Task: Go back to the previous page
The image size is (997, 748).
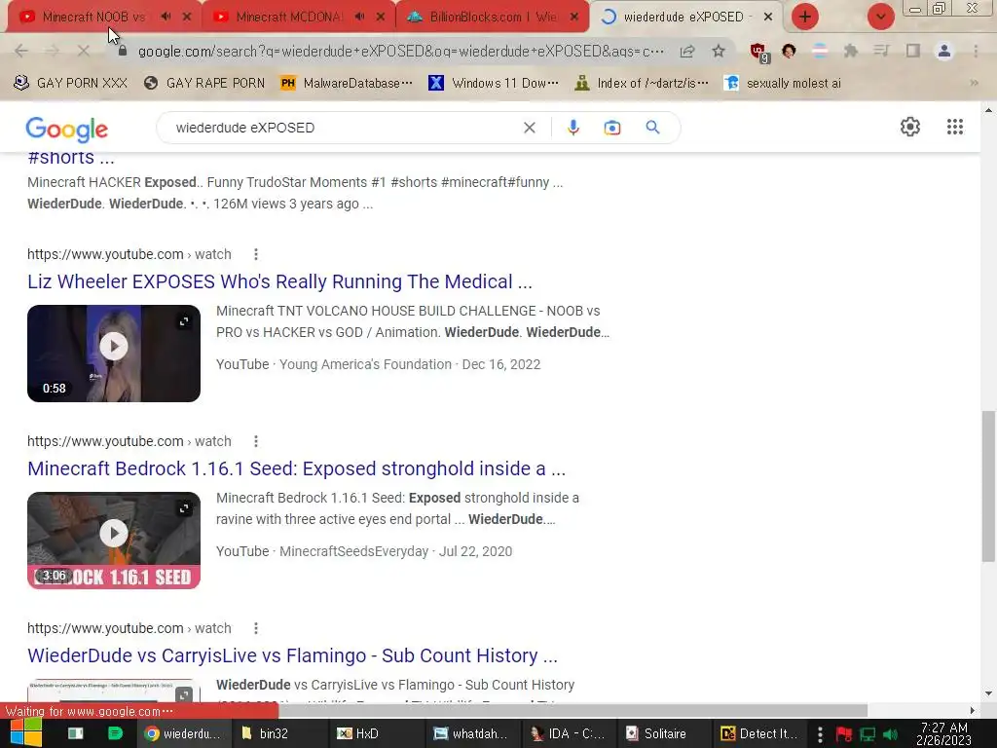Action: [x=21, y=51]
